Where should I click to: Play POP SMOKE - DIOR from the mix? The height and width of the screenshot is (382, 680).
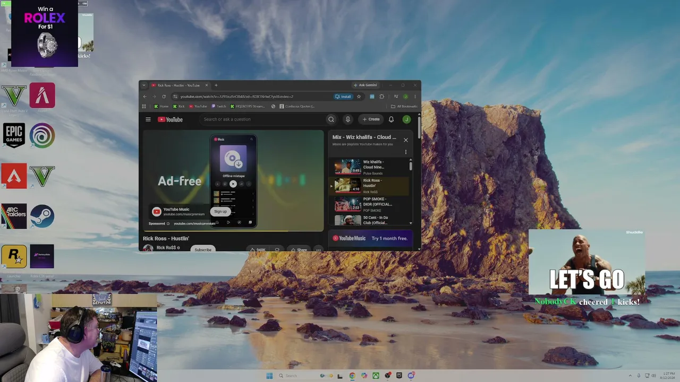tap(370, 204)
